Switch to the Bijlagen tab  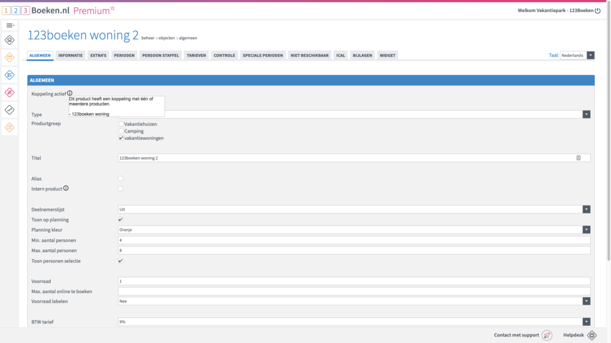(x=362, y=55)
